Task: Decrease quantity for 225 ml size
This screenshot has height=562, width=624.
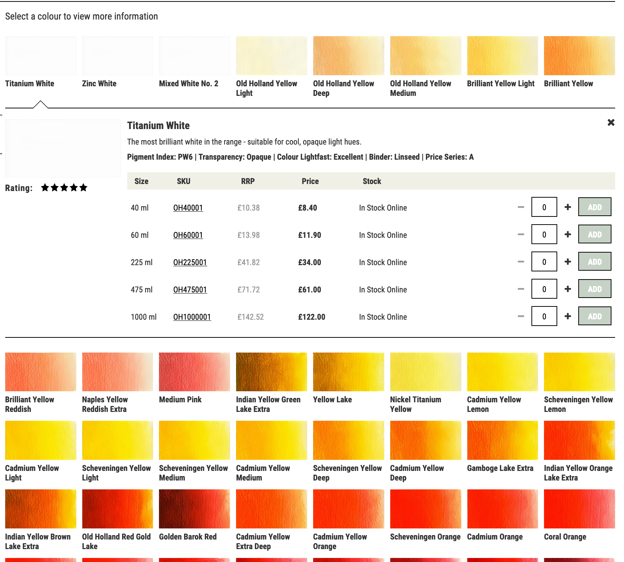Action: 521,262
